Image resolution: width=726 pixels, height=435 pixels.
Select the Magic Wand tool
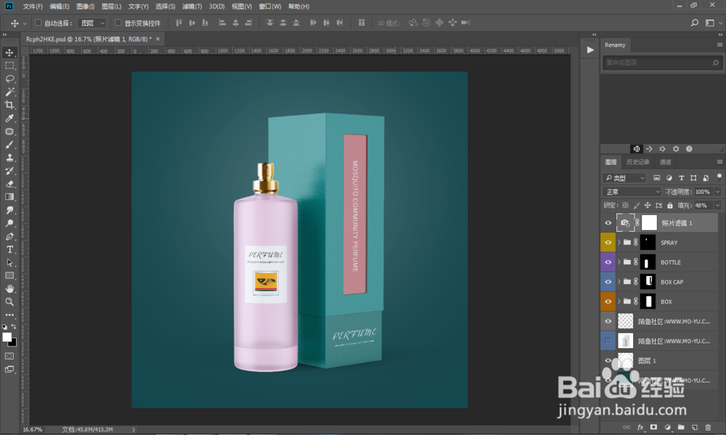click(x=9, y=92)
